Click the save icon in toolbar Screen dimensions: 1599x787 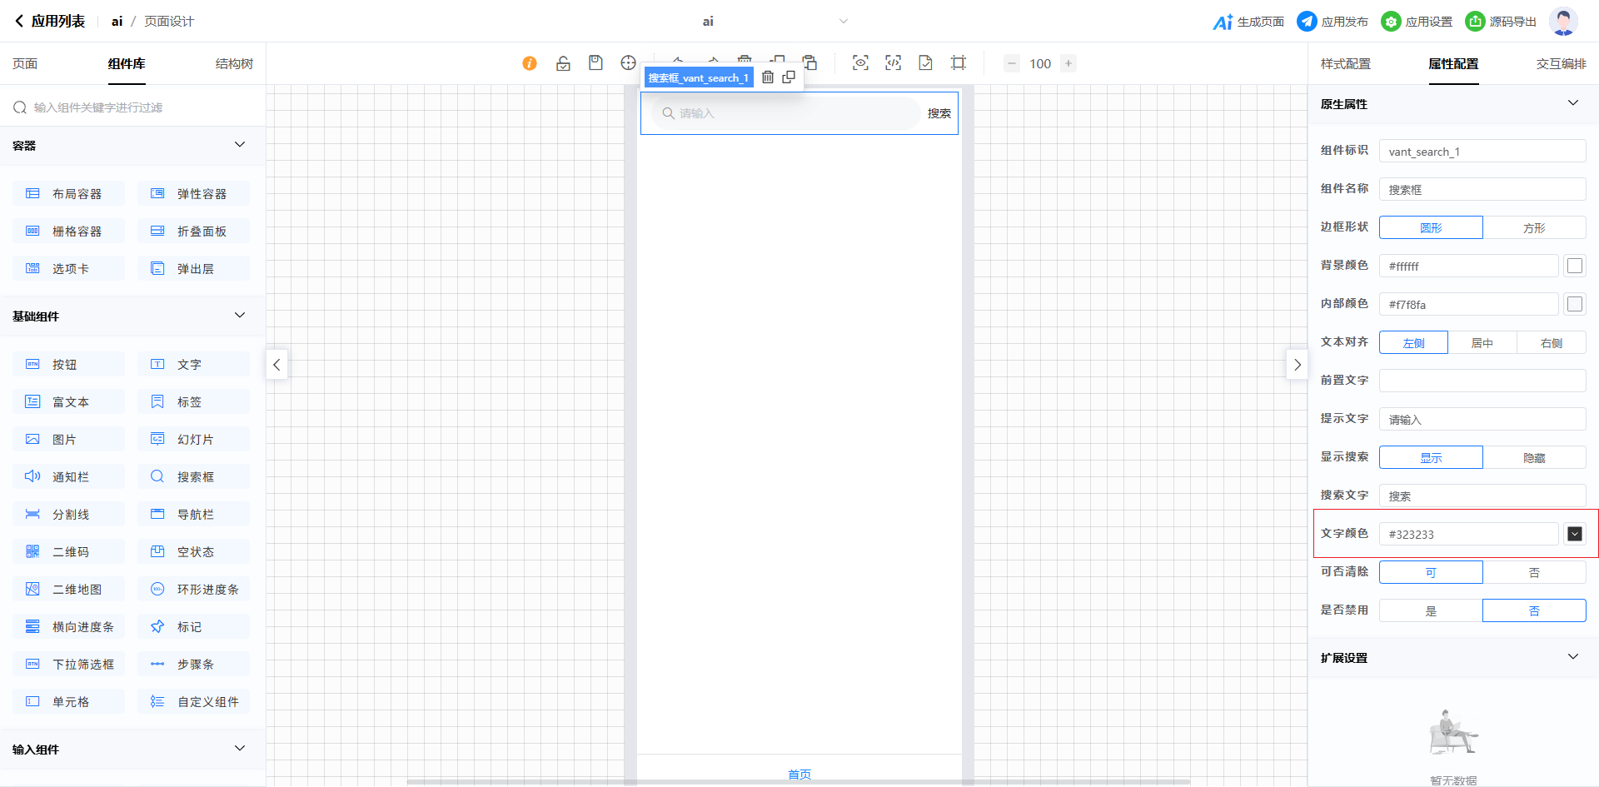(x=595, y=63)
